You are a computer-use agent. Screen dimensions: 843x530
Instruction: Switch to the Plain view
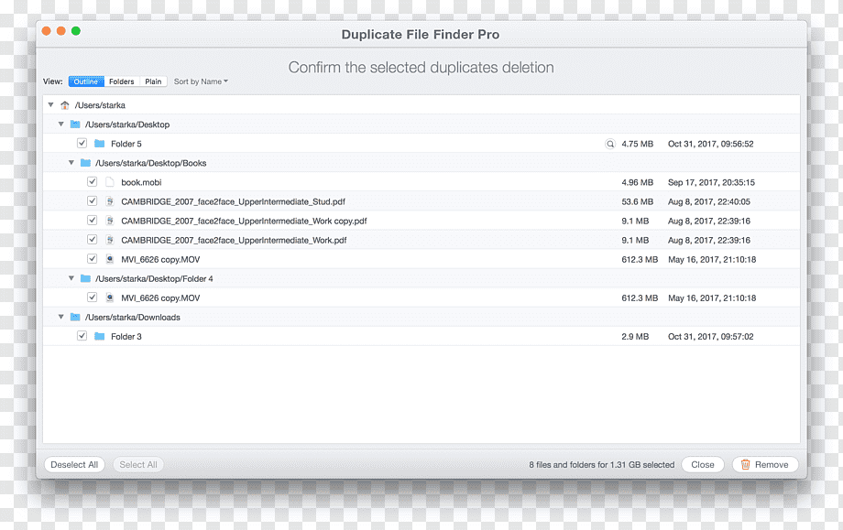pyautogui.click(x=153, y=81)
